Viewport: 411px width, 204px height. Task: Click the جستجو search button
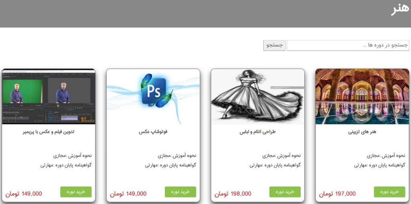[275, 45]
